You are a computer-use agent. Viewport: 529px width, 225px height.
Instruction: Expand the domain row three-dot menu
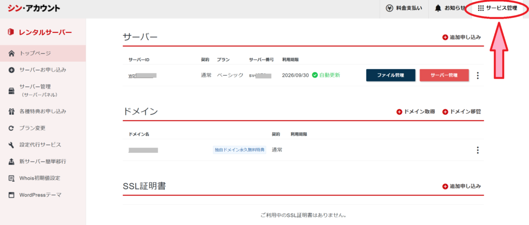point(477,150)
